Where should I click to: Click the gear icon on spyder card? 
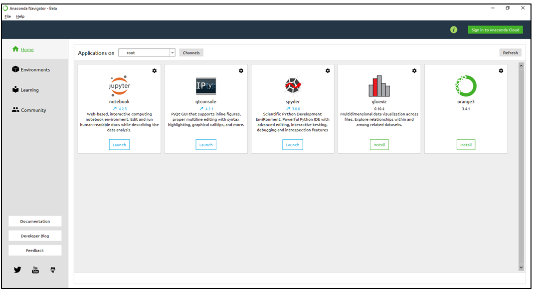coord(328,71)
